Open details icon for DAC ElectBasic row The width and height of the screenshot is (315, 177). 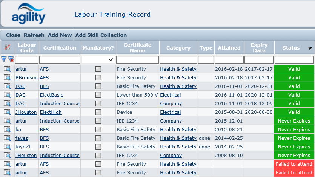click(x=7, y=95)
